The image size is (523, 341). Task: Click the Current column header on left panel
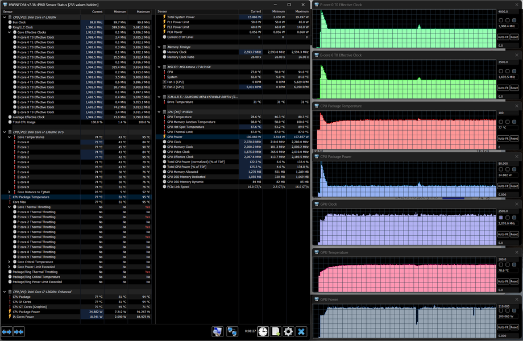coord(97,11)
